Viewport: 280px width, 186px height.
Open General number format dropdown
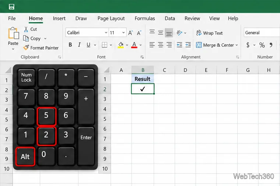[x=262, y=32]
